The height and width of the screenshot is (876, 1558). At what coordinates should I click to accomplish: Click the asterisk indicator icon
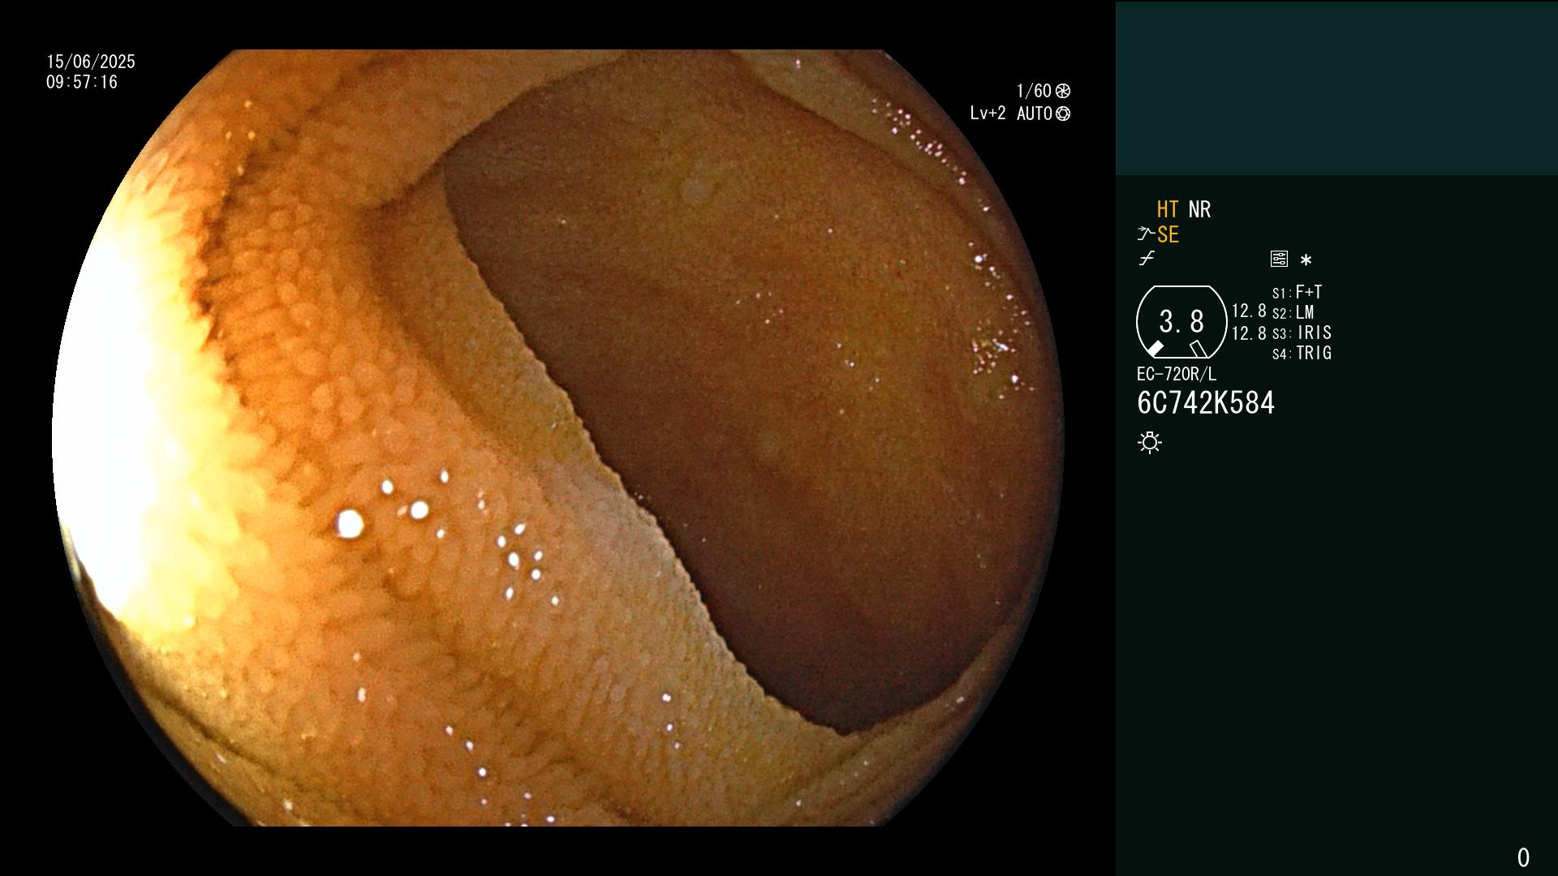(1306, 260)
